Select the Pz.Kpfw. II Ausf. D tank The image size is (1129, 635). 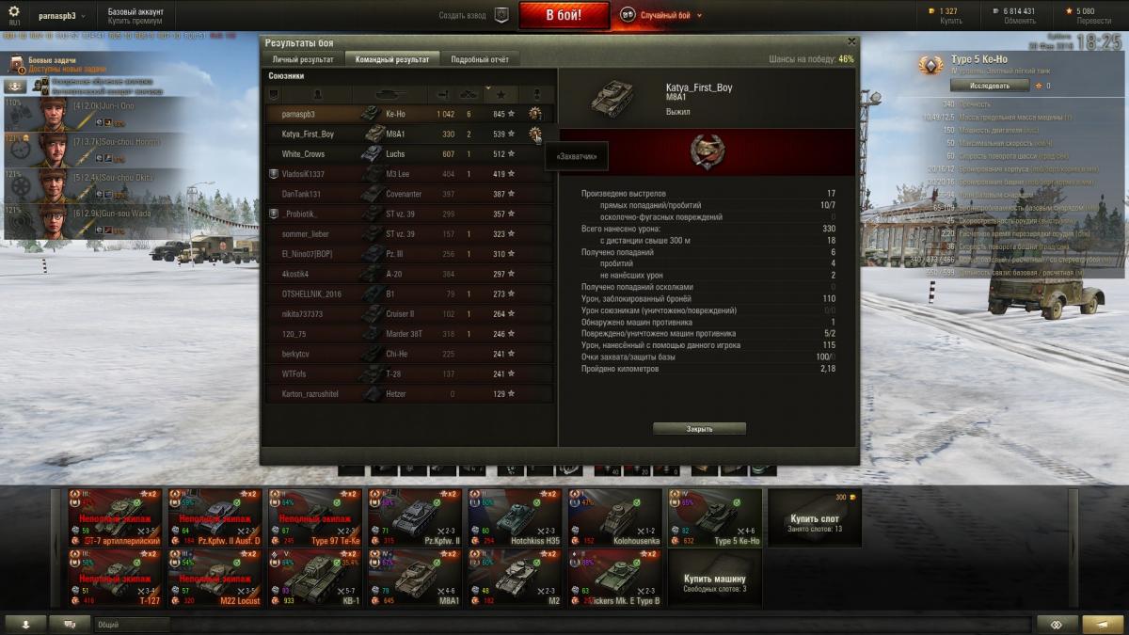(x=215, y=517)
